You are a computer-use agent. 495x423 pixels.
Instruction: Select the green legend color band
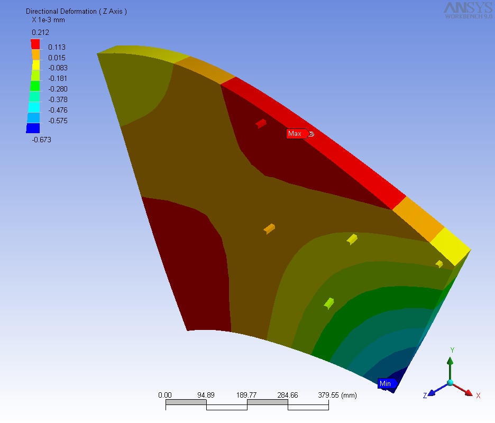point(35,86)
